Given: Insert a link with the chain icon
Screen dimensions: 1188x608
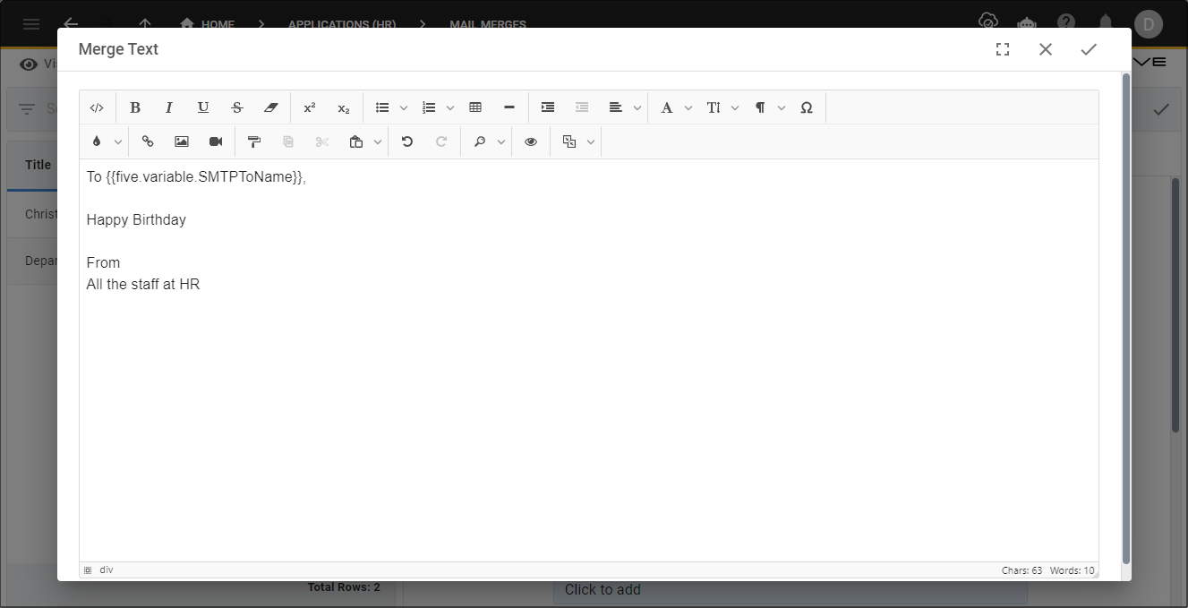Looking at the screenshot, I should [x=148, y=141].
